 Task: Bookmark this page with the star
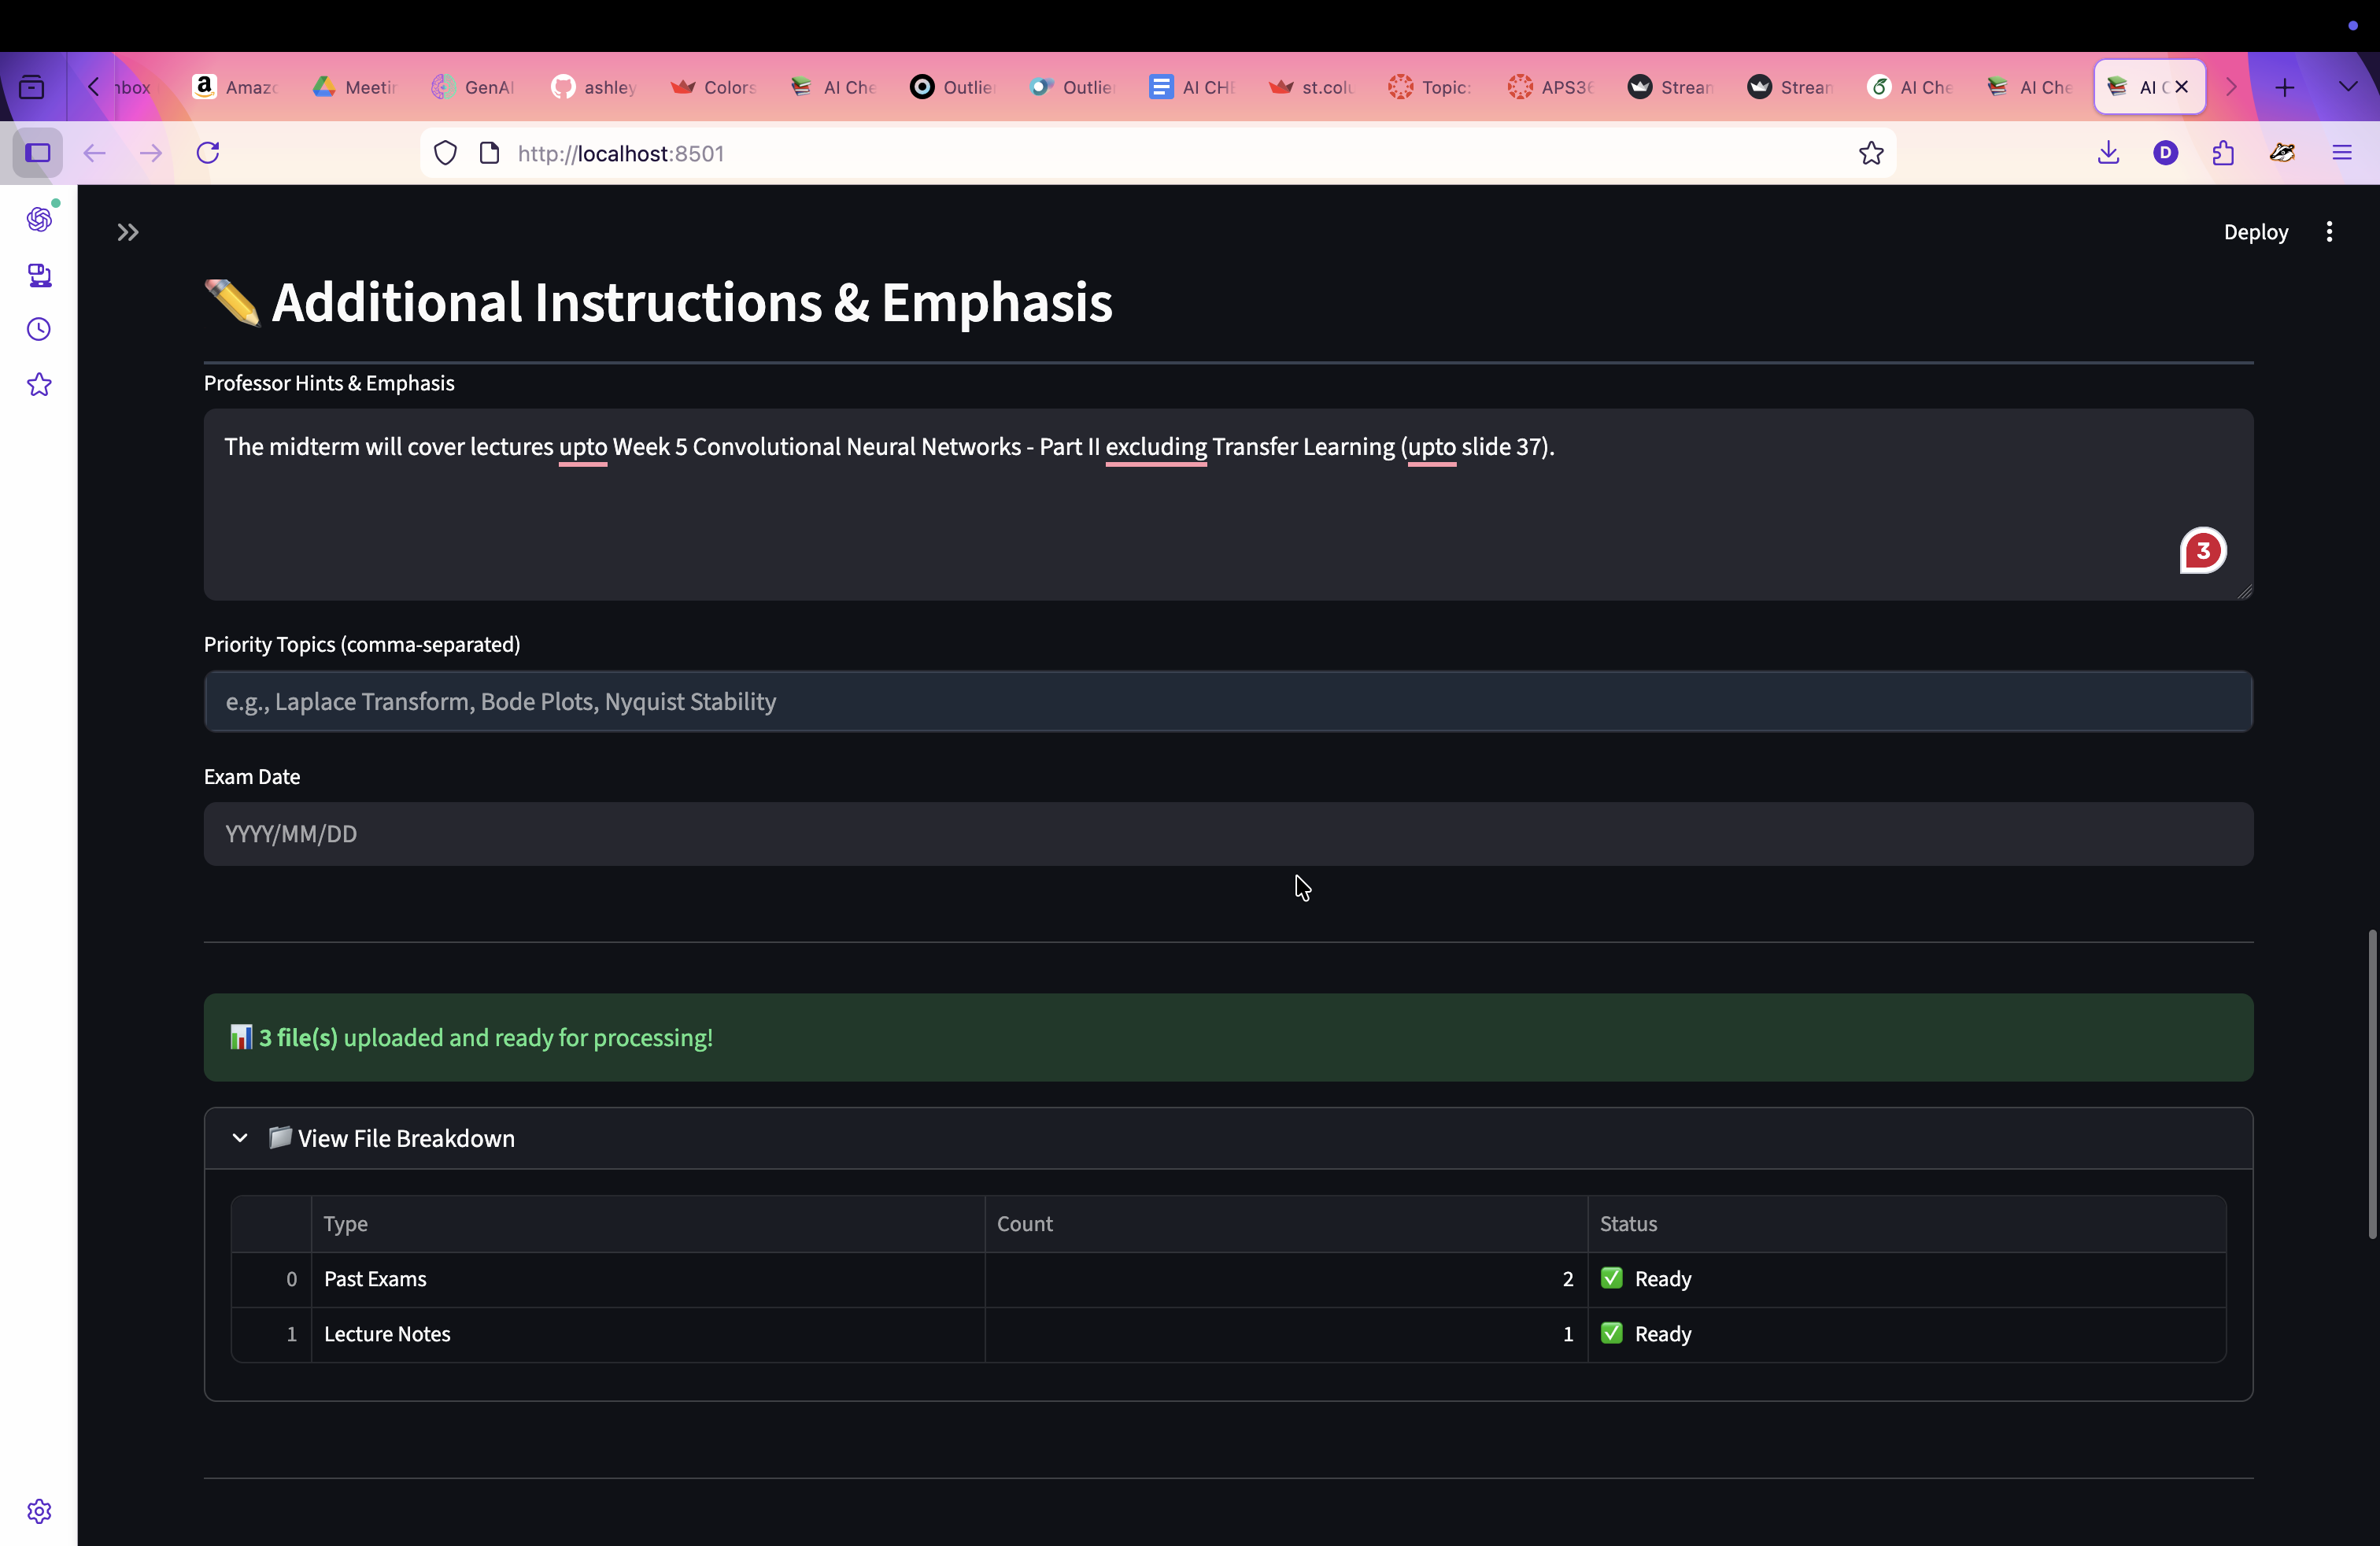tap(1871, 153)
